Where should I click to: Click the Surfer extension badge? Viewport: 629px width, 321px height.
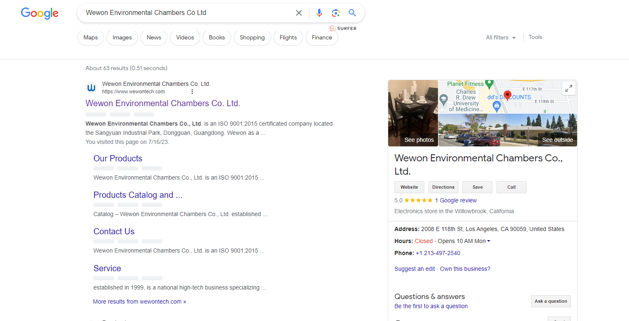[343, 29]
